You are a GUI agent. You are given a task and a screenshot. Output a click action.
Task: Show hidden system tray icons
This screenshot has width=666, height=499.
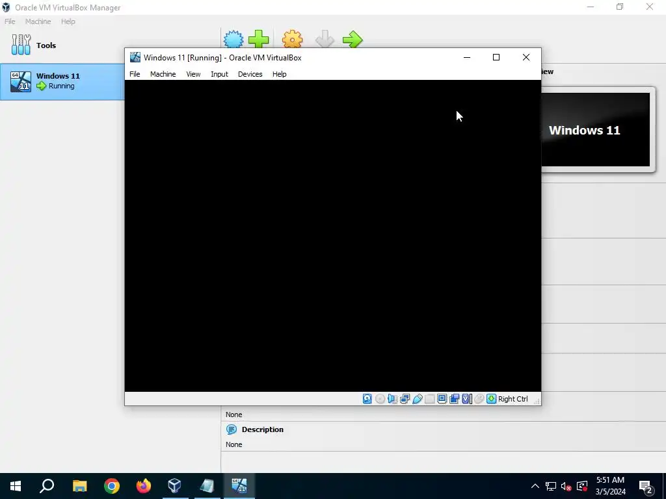(x=535, y=486)
